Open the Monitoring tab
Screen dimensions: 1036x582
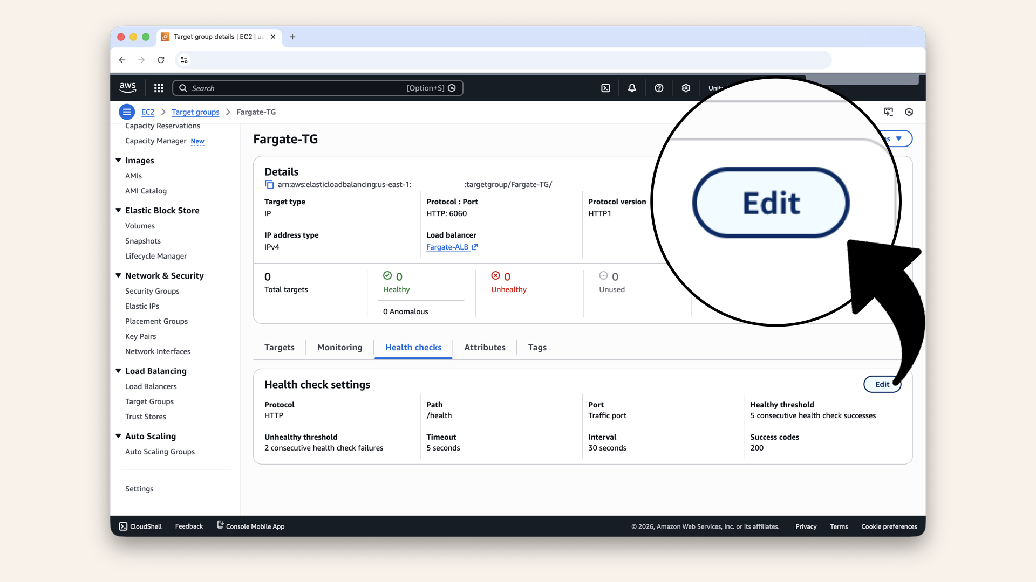point(339,347)
